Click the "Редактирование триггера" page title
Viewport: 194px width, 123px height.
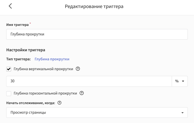(94, 6)
